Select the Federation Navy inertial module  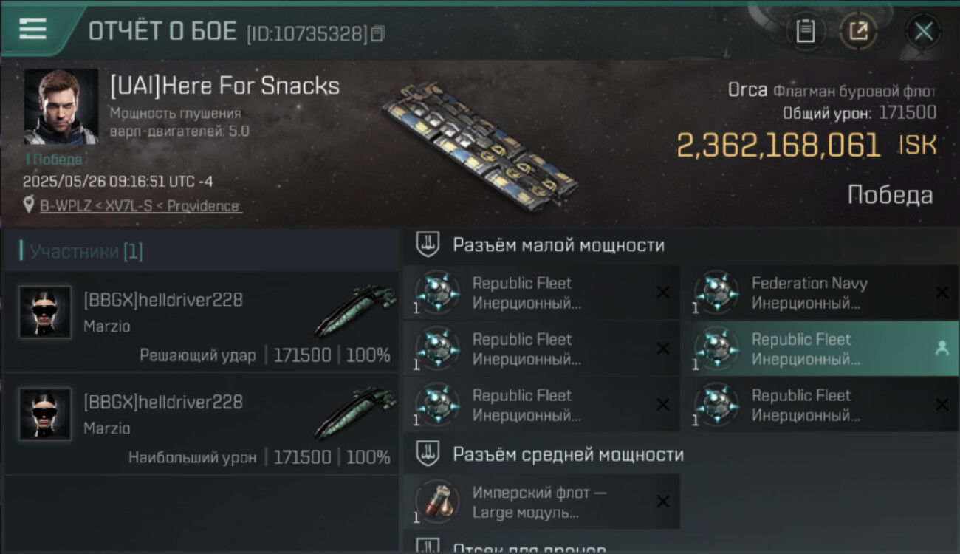[x=809, y=293]
